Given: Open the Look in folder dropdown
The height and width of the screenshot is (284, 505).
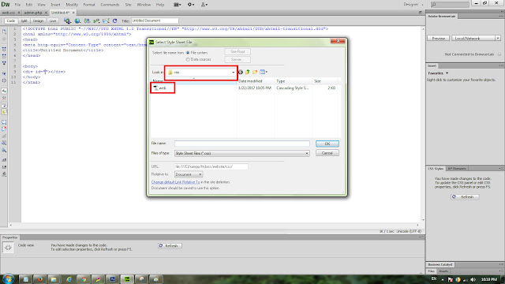Looking at the screenshot, I should tap(201, 72).
